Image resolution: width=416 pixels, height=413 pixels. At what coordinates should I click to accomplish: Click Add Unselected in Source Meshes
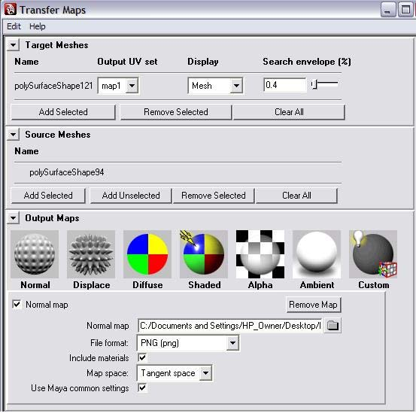tap(131, 196)
